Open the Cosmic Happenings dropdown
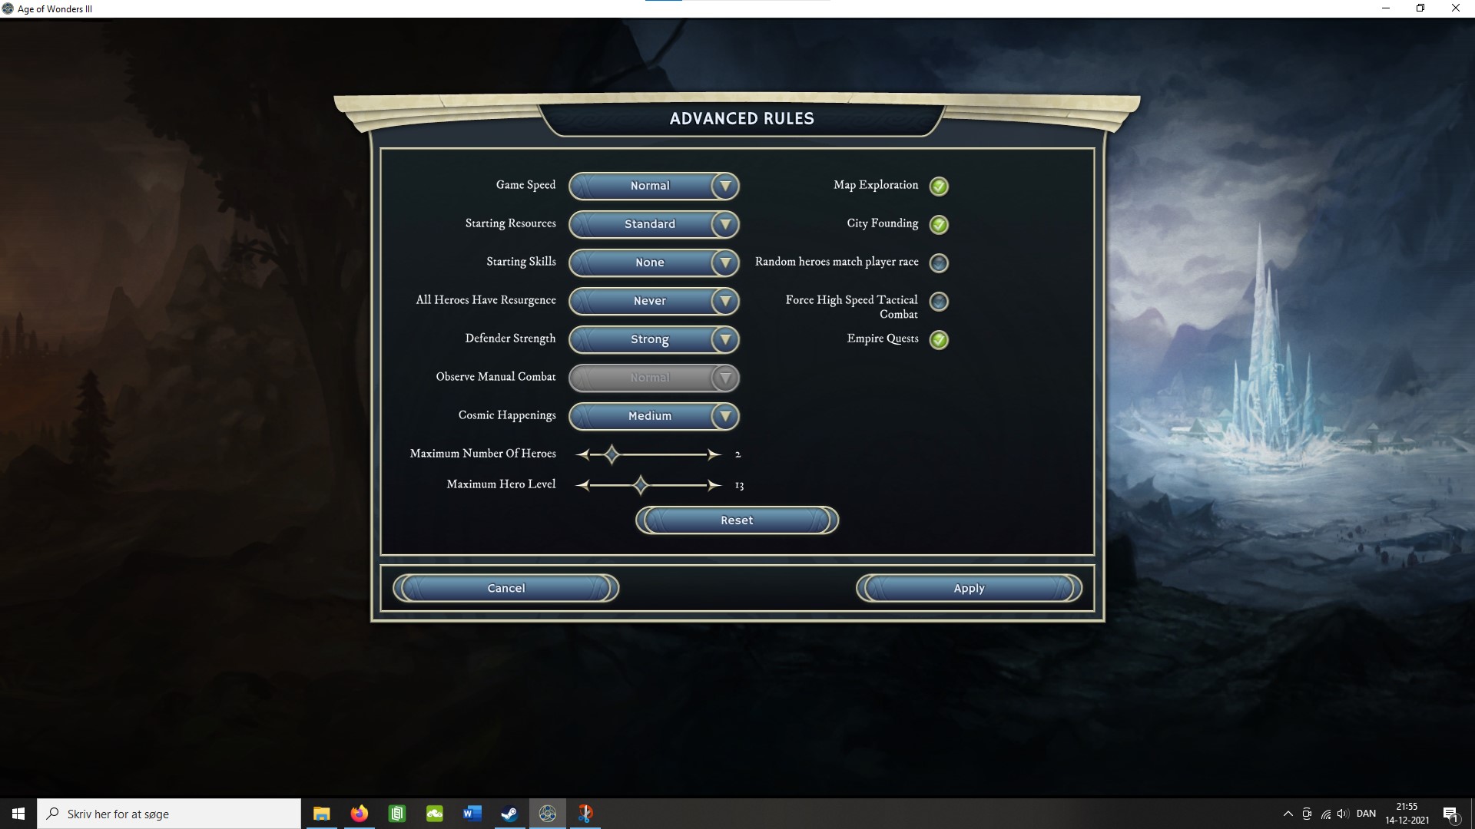Screen dimensions: 1475x829 pyautogui.click(x=654, y=416)
